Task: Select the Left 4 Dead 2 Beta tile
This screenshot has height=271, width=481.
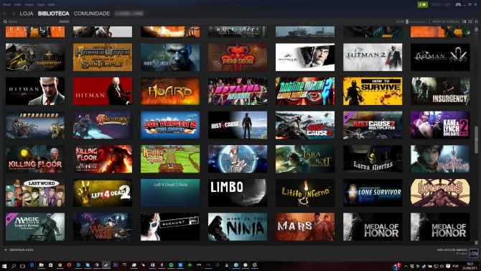Action: (x=170, y=193)
